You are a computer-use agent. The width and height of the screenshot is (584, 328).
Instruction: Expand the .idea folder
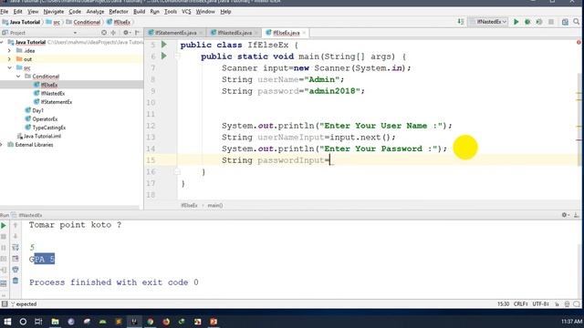10,51
